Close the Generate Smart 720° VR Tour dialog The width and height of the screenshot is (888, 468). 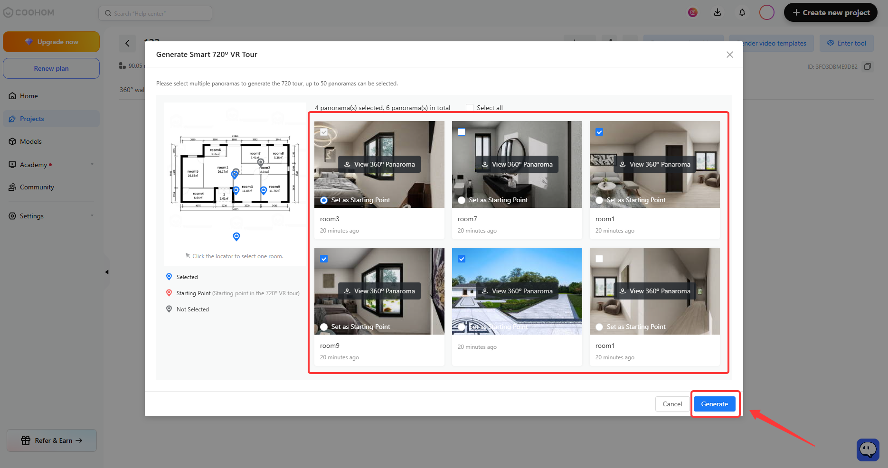pos(729,55)
